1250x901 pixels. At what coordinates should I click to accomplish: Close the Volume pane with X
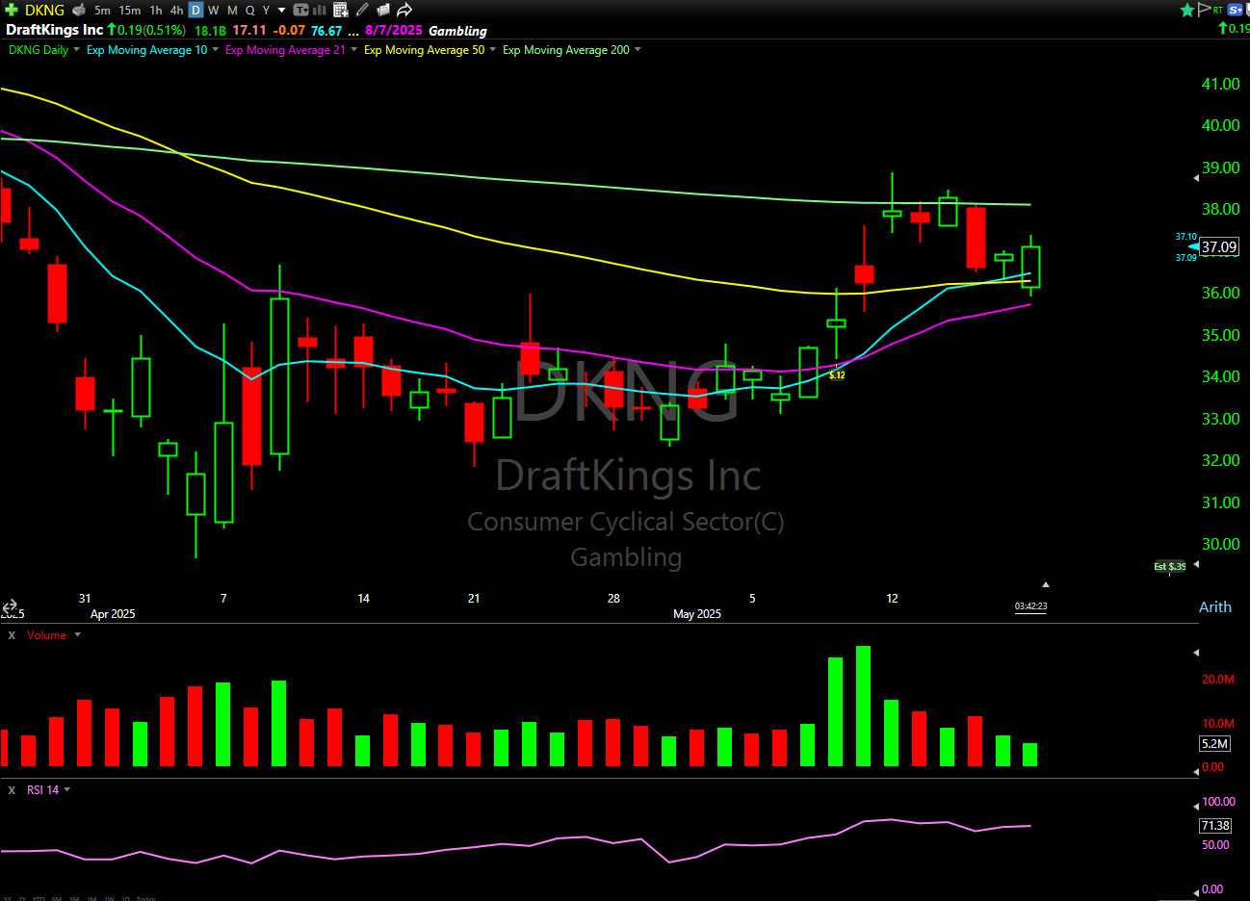click(12, 635)
